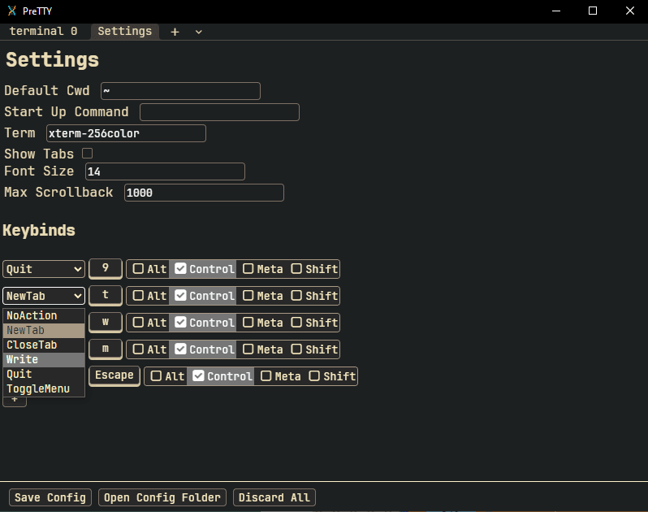Image resolution: width=648 pixels, height=512 pixels.
Task: Pick CloseTab from the open dropdown
Action: pyautogui.click(x=32, y=345)
